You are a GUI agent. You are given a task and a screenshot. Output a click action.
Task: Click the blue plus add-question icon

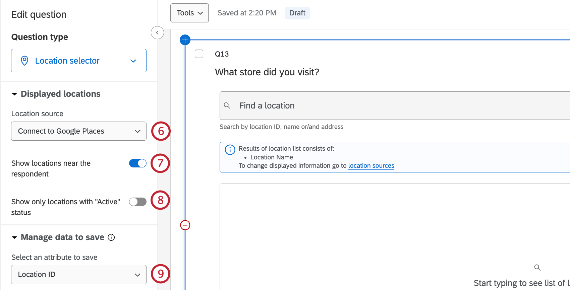pos(185,40)
